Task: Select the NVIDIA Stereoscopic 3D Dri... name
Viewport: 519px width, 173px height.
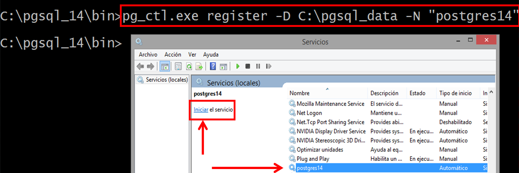Action: tap(331, 140)
